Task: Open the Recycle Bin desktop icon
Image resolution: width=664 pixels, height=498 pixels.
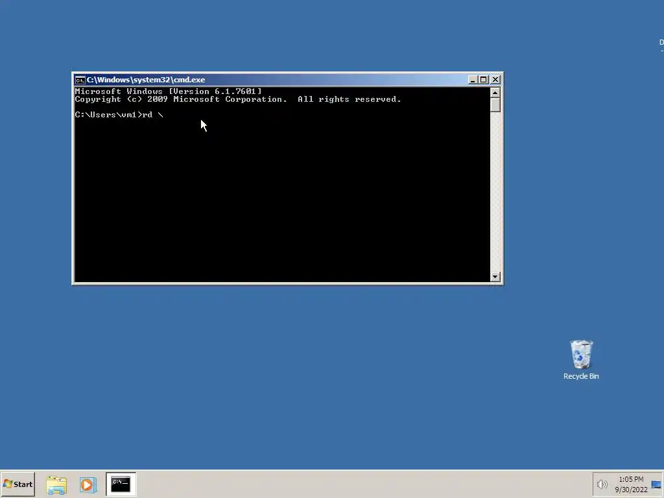Action: point(581,359)
